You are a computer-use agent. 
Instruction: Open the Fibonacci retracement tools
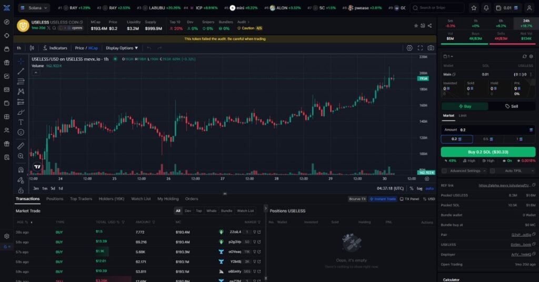tap(21, 82)
